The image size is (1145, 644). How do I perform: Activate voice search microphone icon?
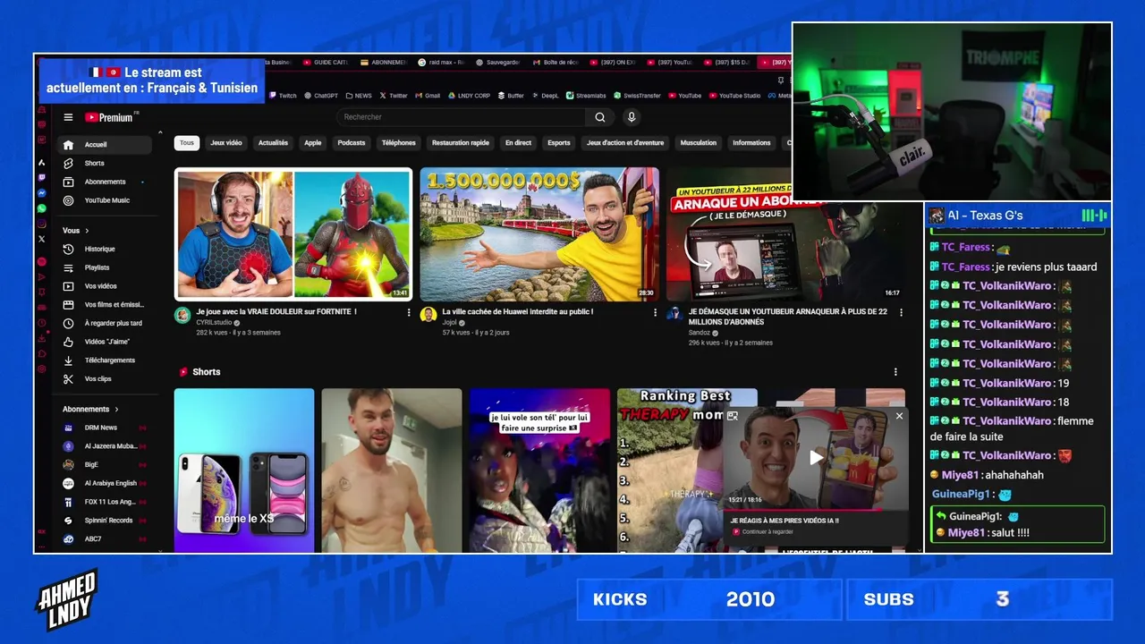click(632, 117)
